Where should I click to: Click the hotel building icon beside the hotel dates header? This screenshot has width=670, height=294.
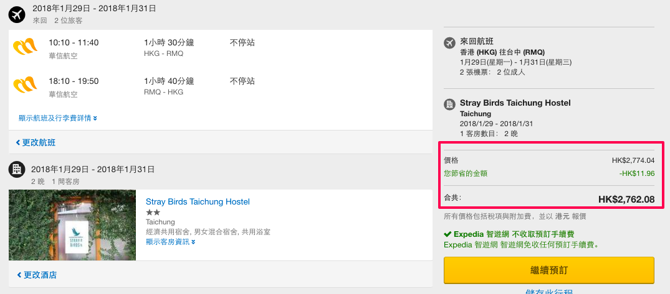coord(17,169)
